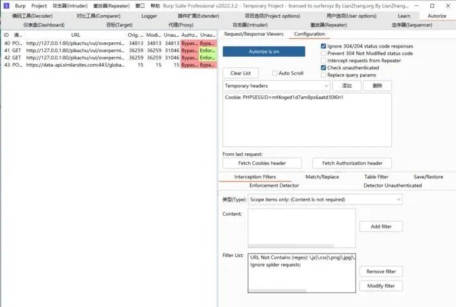Screen dimensions: 456x307
Task: Open the Logger tab
Action: point(149,16)
